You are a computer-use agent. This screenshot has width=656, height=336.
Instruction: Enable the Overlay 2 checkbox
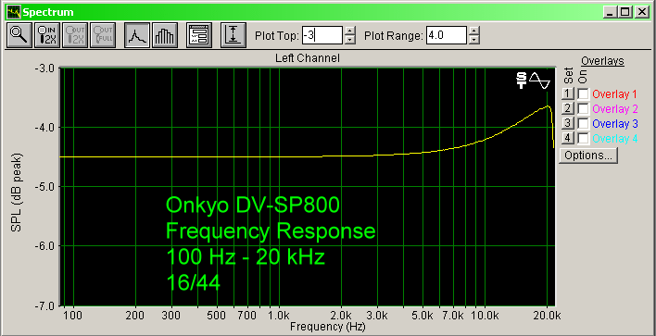tap(583, 108)
